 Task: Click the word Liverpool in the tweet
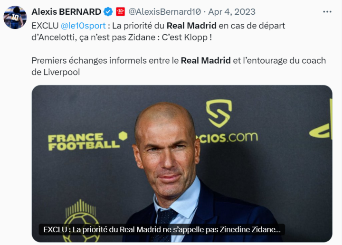62,72
